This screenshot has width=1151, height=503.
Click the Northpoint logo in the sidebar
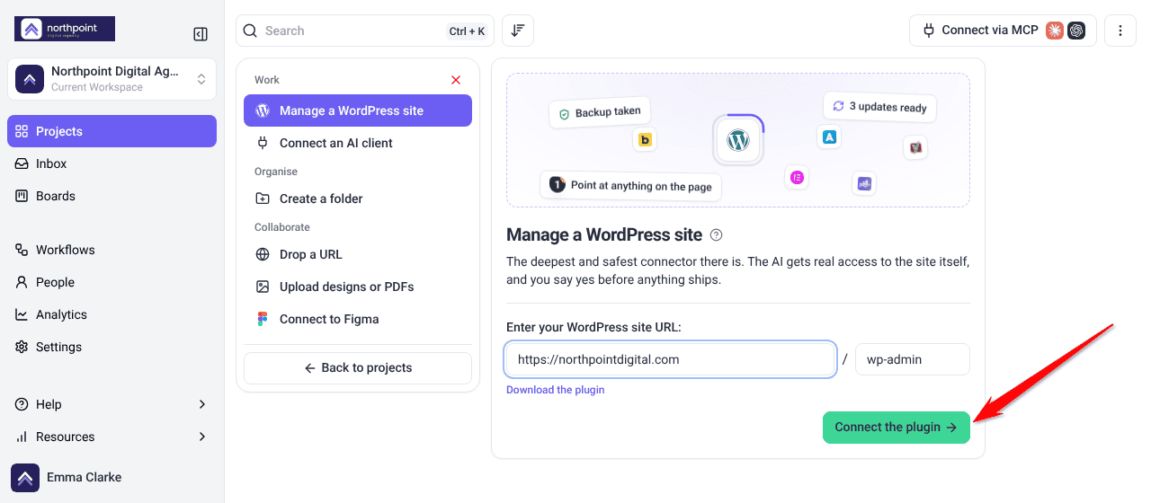(x=65, y=29)
